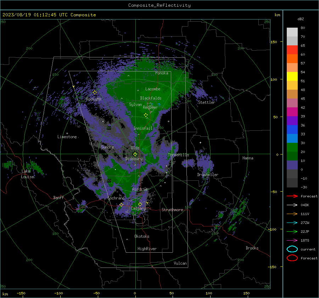Click the Drumheller town label

[x=208, y=175]
